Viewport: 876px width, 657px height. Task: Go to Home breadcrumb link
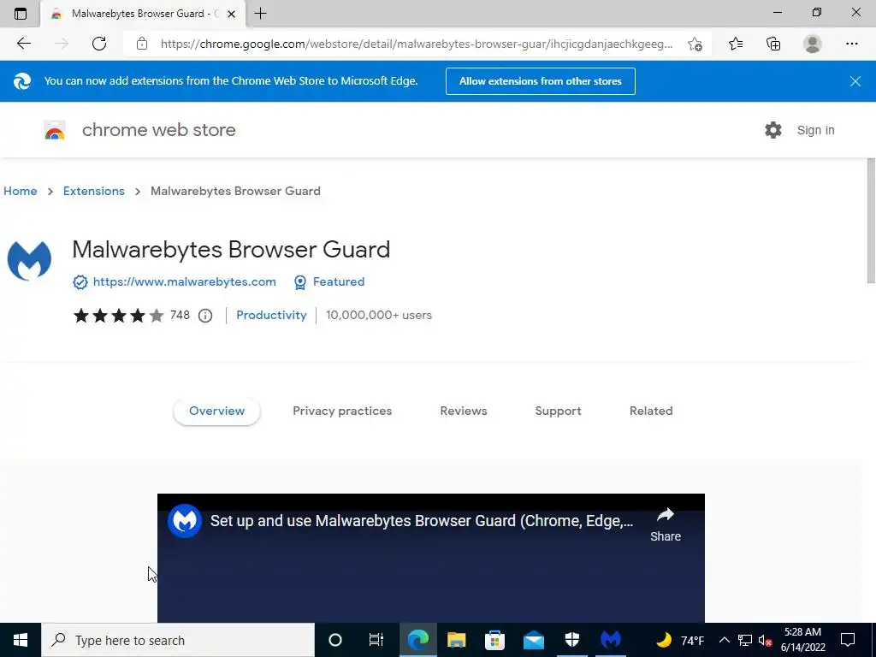point(21,191)
